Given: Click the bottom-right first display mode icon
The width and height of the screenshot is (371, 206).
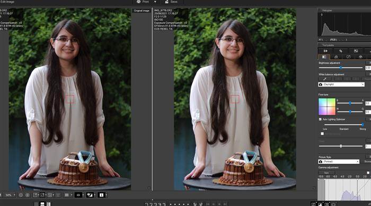Looking at the screenshot, I should [313, 204].
